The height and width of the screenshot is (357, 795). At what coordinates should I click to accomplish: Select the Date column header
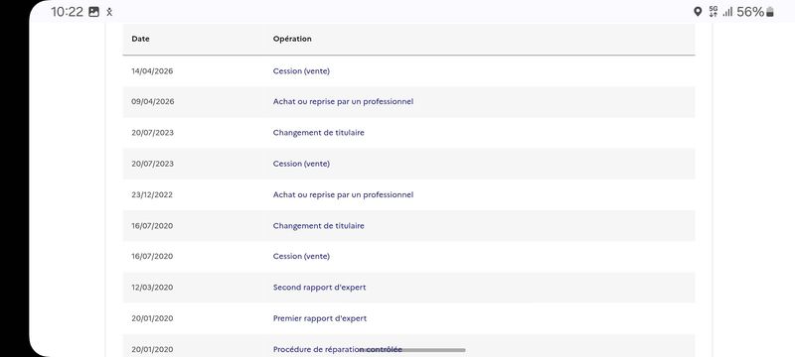coord(140,39)
